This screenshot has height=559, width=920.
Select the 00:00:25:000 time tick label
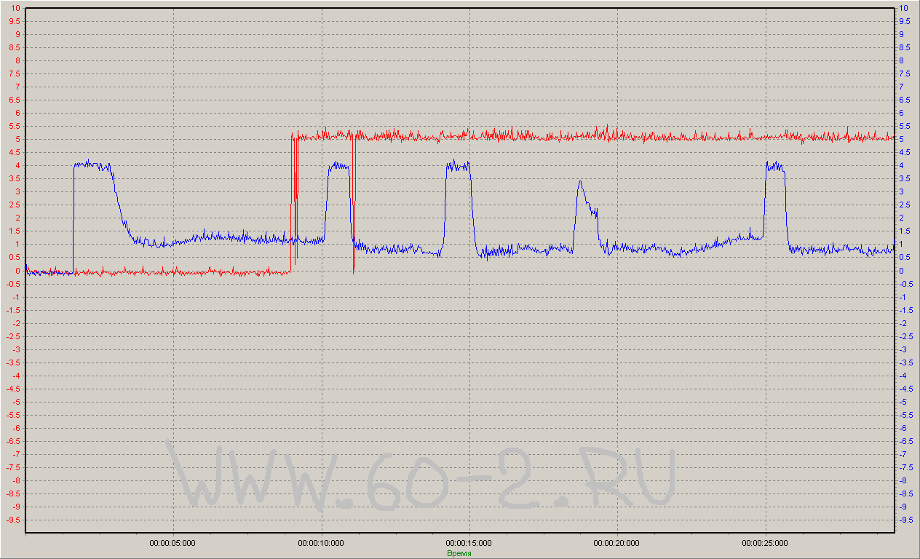point(765,543)
